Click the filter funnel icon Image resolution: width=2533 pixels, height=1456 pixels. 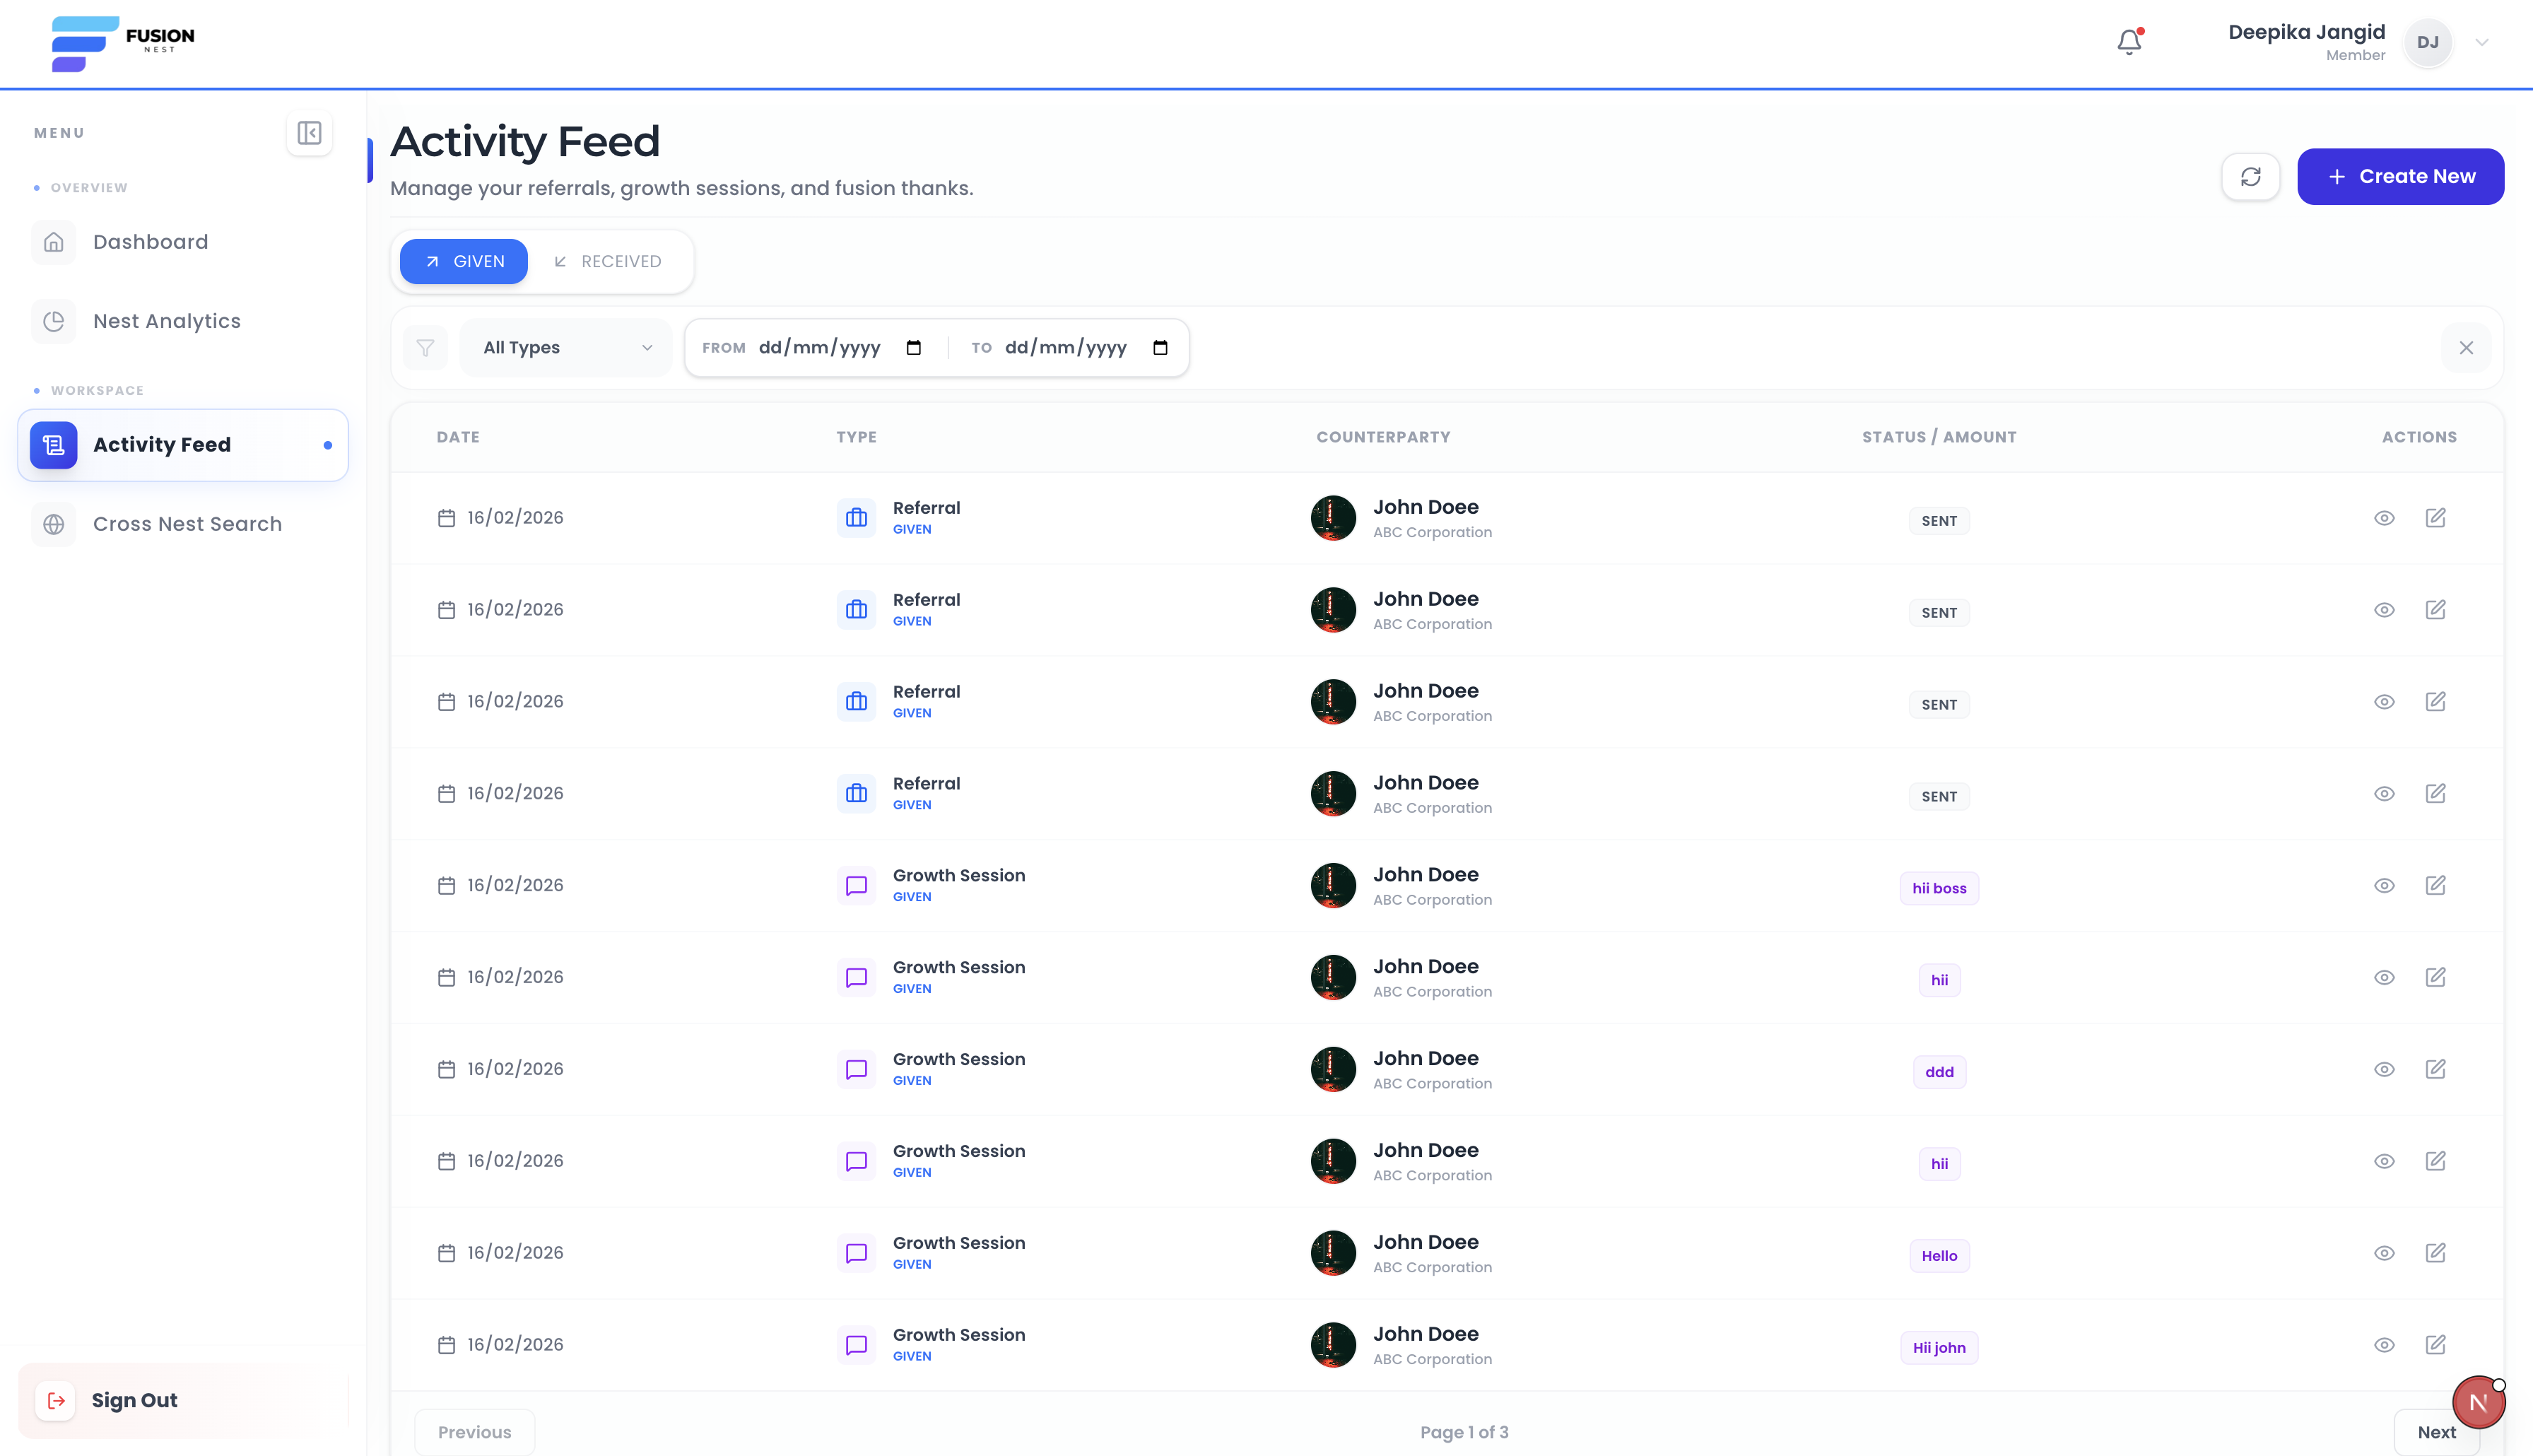425,347
